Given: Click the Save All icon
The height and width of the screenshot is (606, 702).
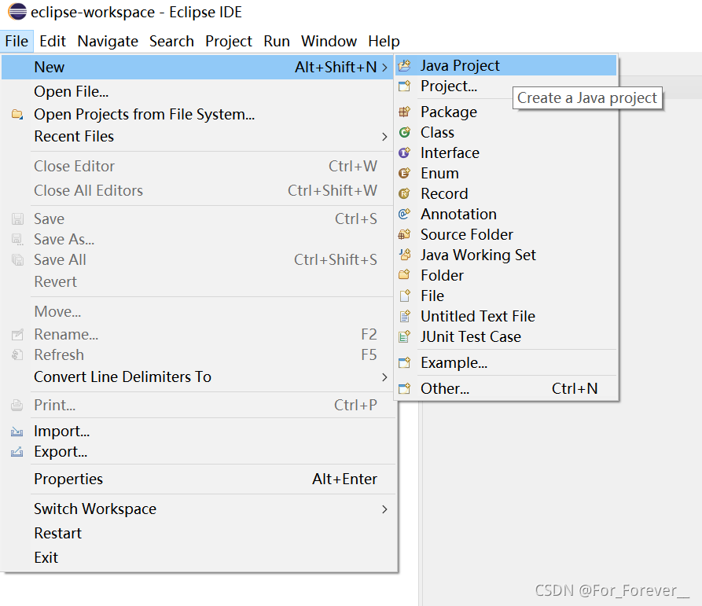Looking at the screenshot, I should [17, 259].
